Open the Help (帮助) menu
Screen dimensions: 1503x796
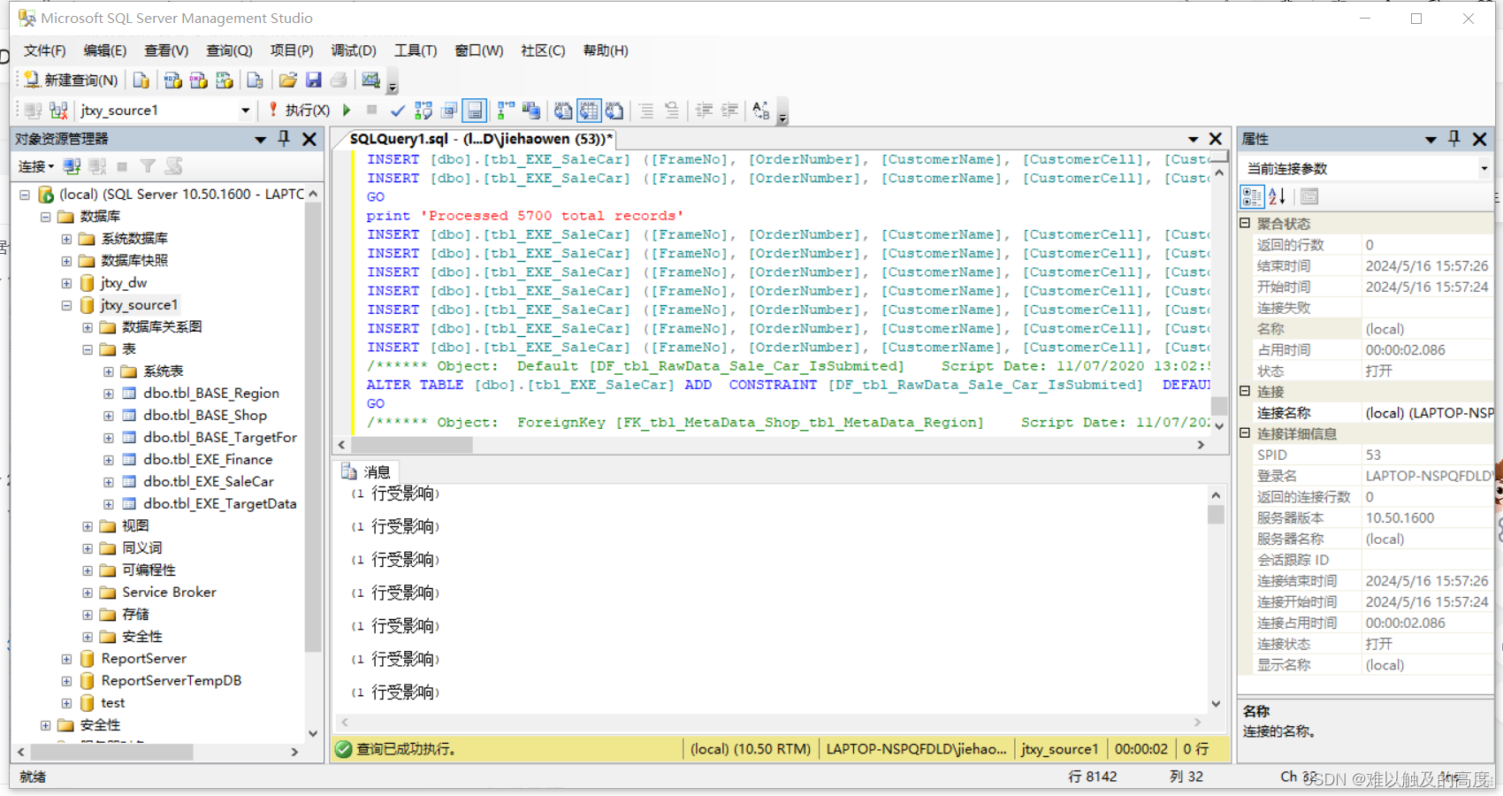coord(606,50)
